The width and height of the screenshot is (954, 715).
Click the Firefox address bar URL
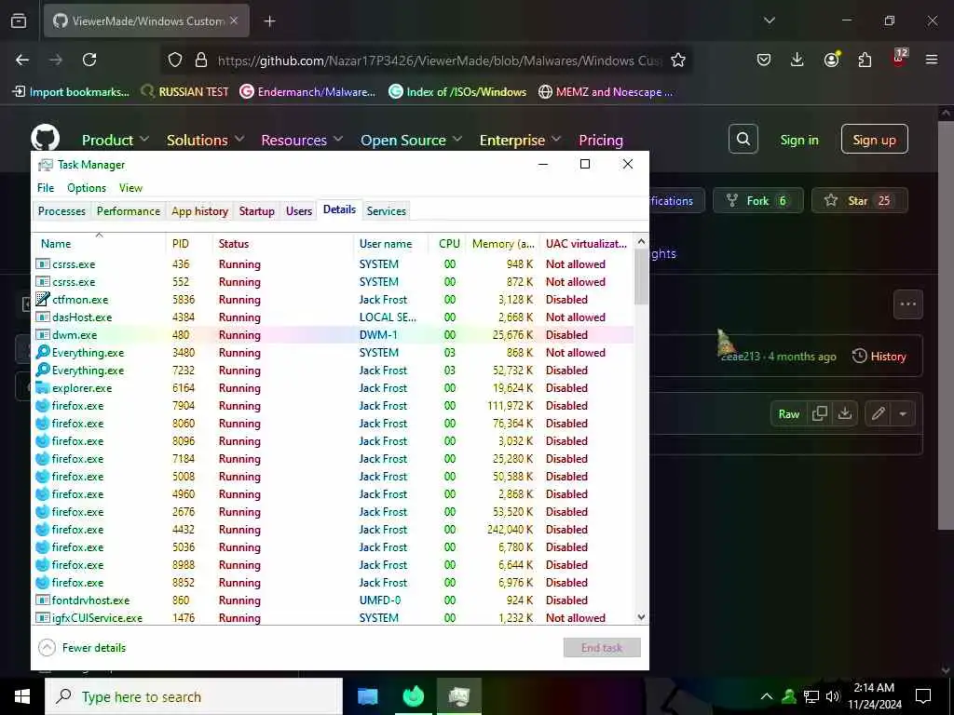438,61
